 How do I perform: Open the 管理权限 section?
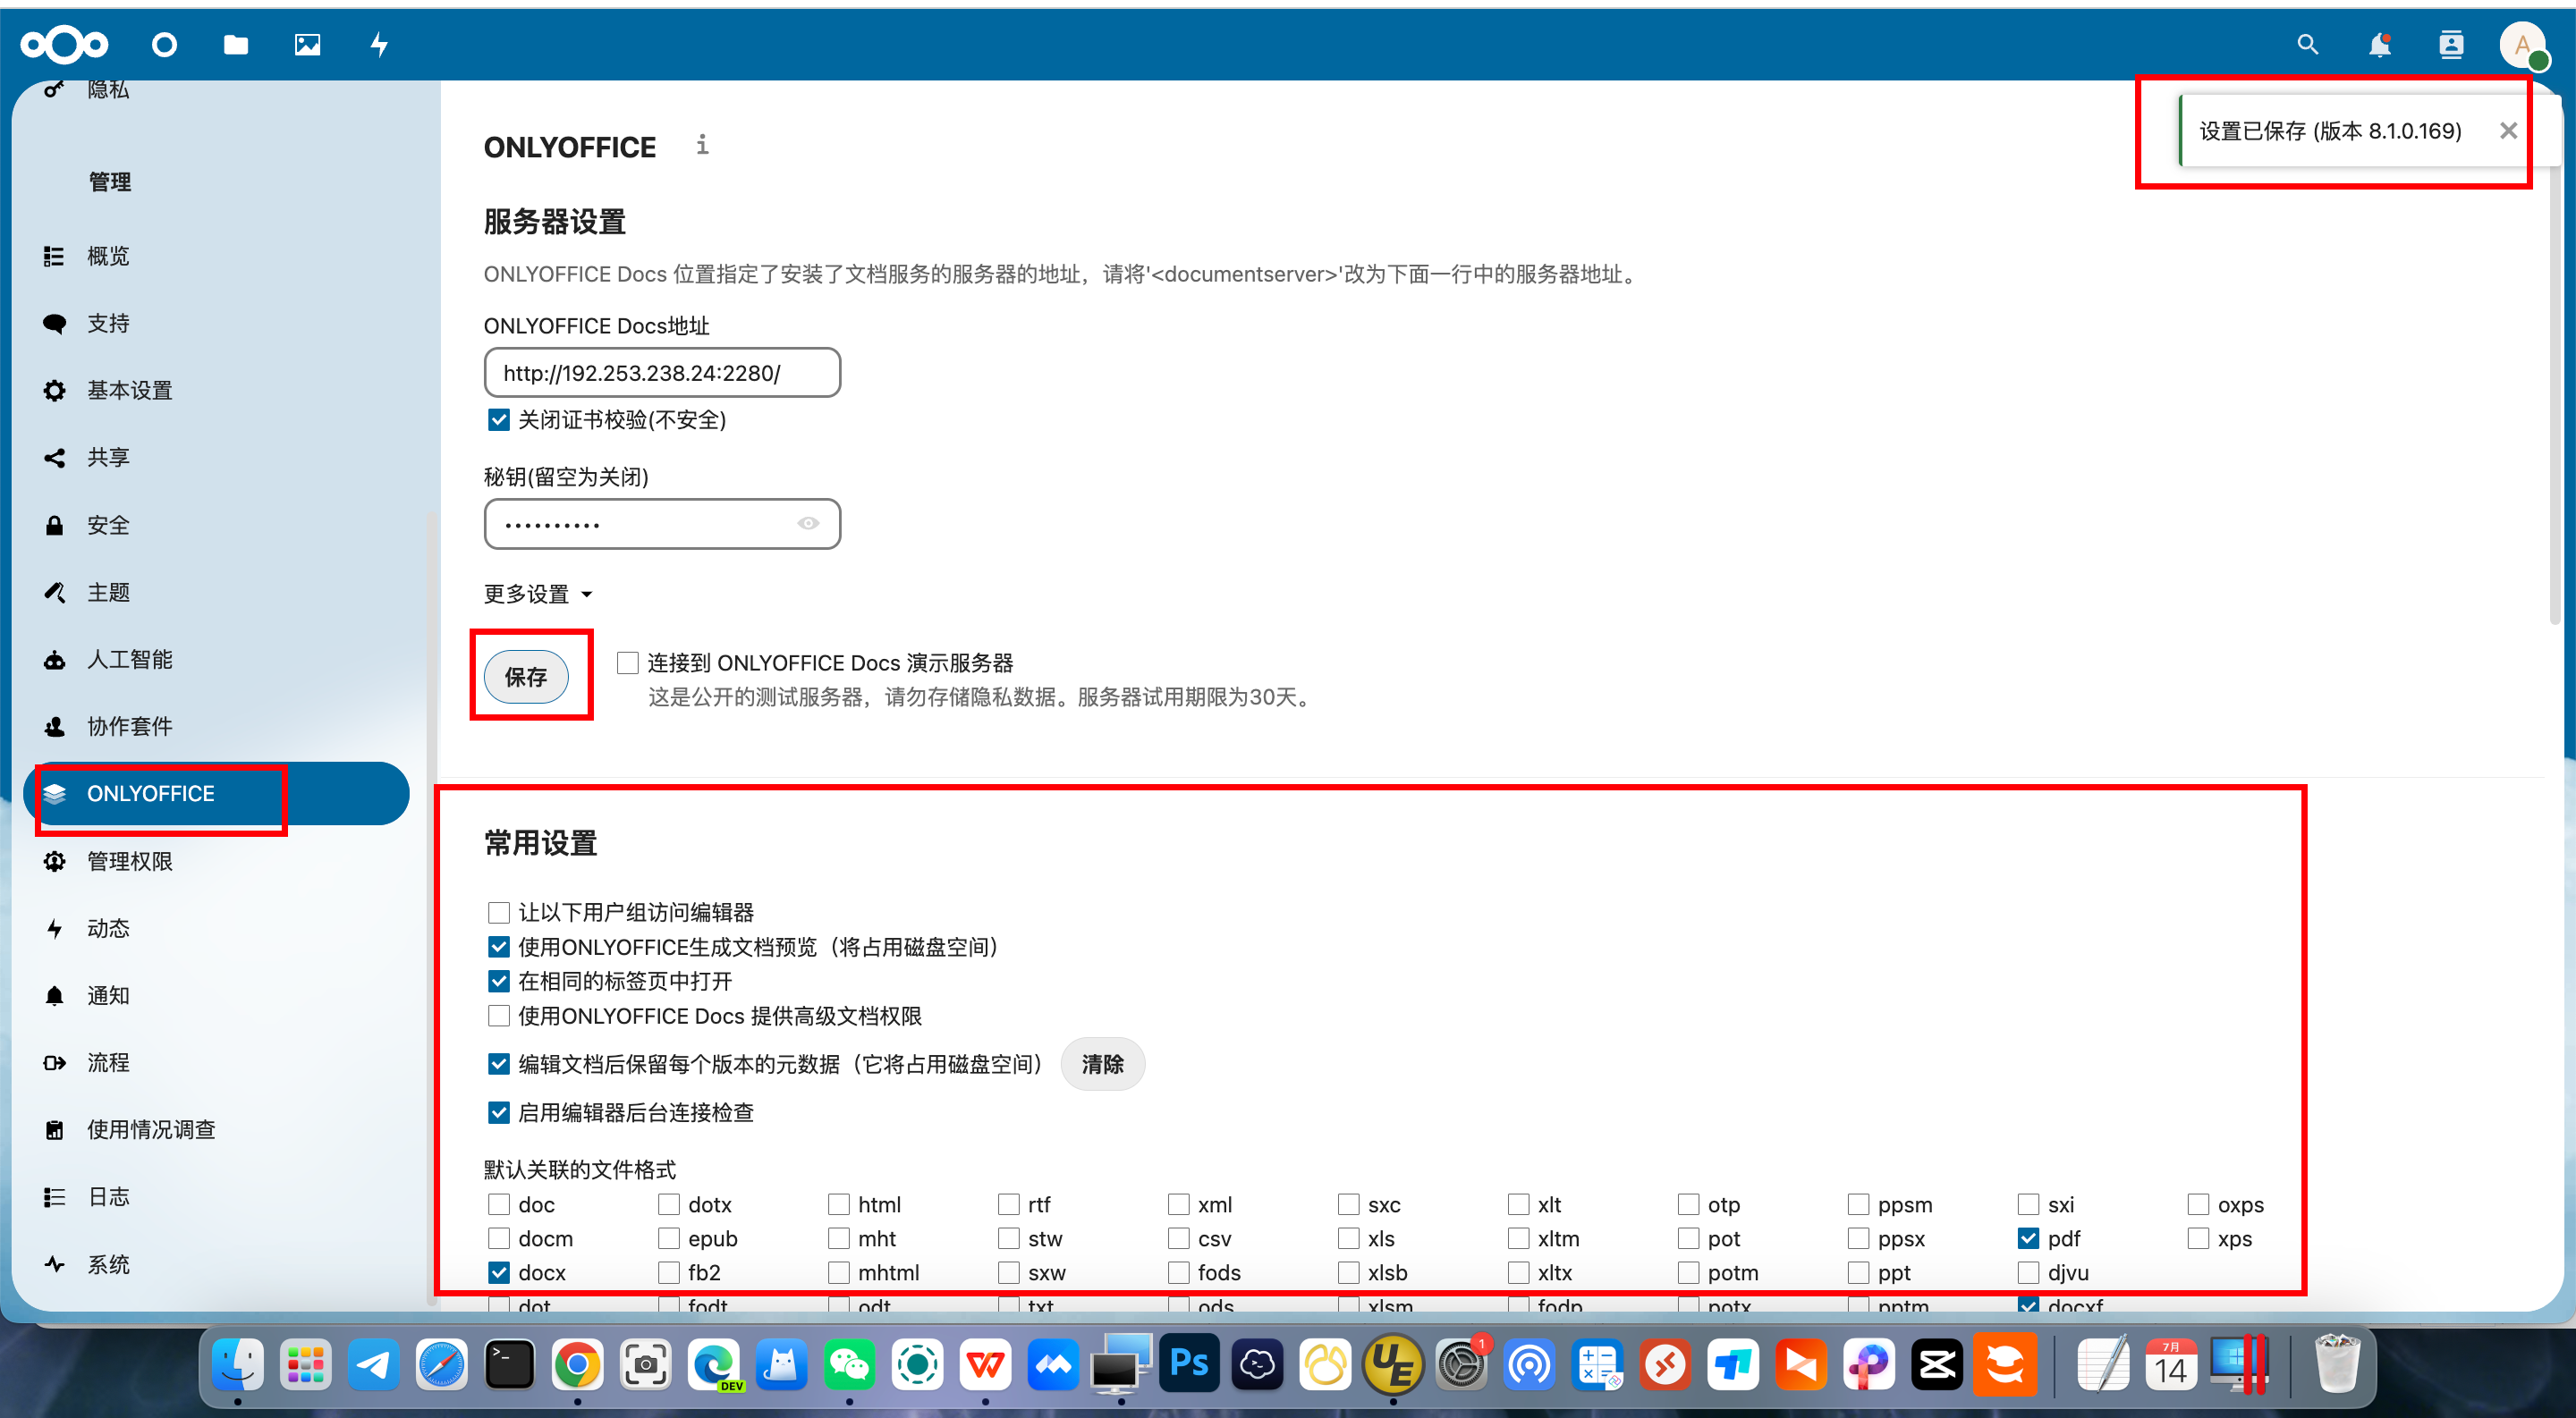[216, 860]
